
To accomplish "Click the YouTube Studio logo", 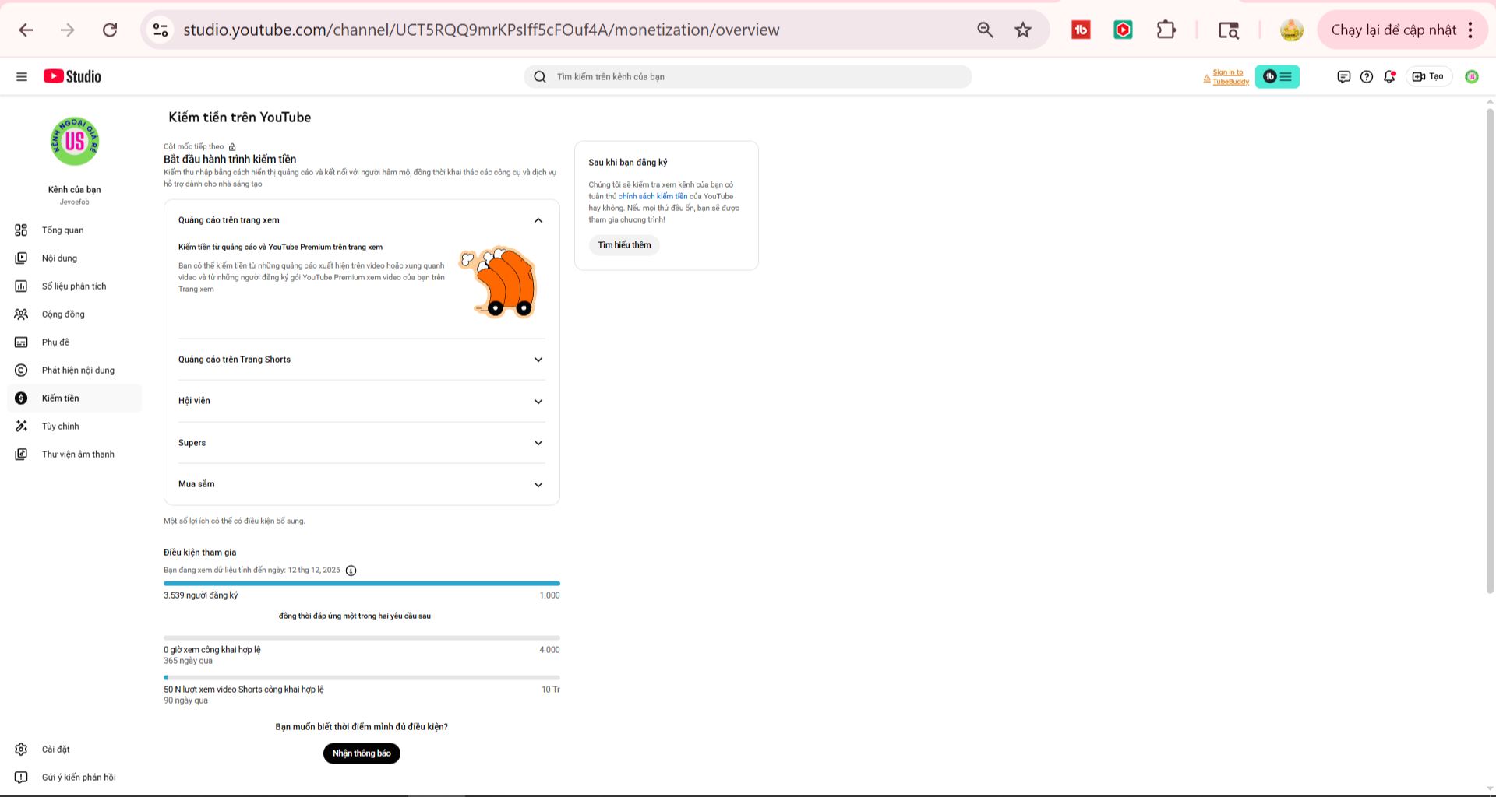I will 72,76.
